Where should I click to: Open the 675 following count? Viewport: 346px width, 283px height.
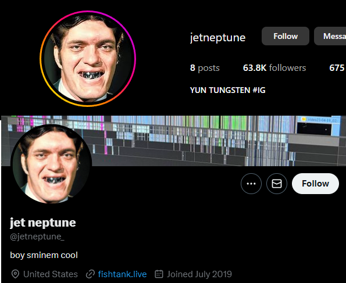pyautogui.click(x=337, y=68)
